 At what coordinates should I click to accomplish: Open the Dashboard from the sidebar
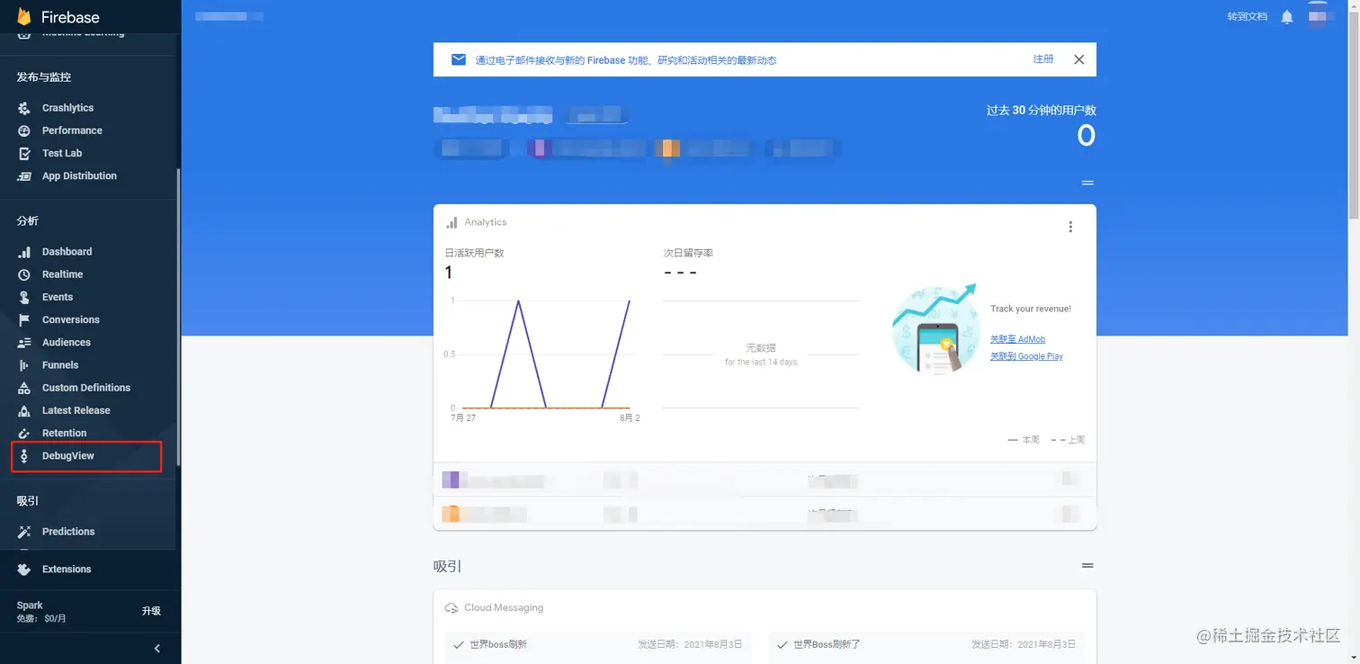click(x=66, y=251)
